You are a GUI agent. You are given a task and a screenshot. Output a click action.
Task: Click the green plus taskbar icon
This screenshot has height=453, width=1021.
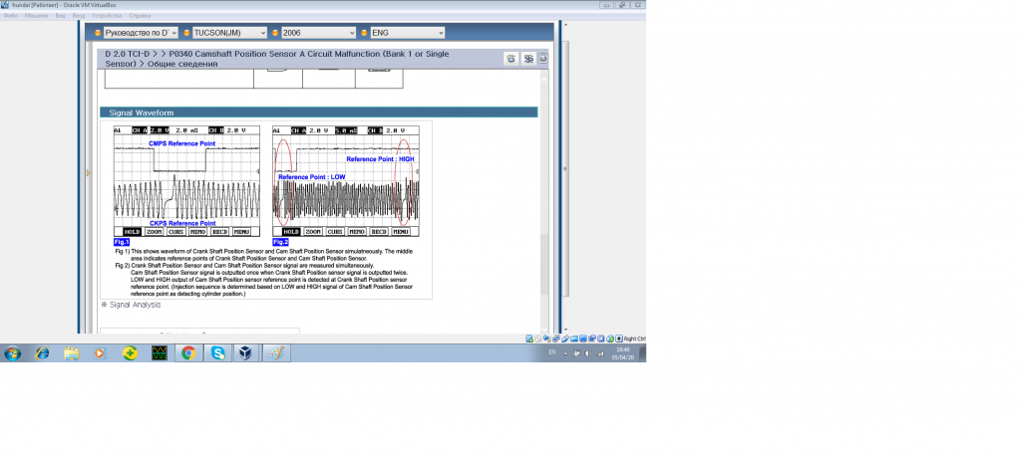tap(131, 352)
